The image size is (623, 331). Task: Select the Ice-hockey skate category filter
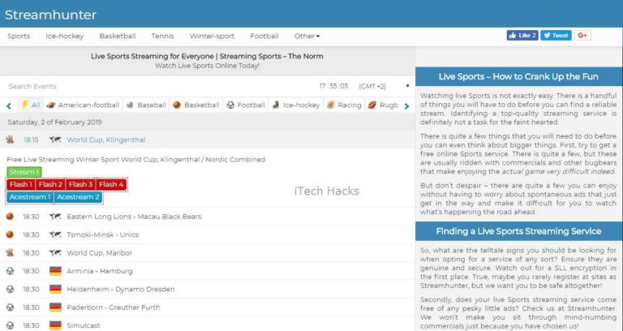(296, 105)
